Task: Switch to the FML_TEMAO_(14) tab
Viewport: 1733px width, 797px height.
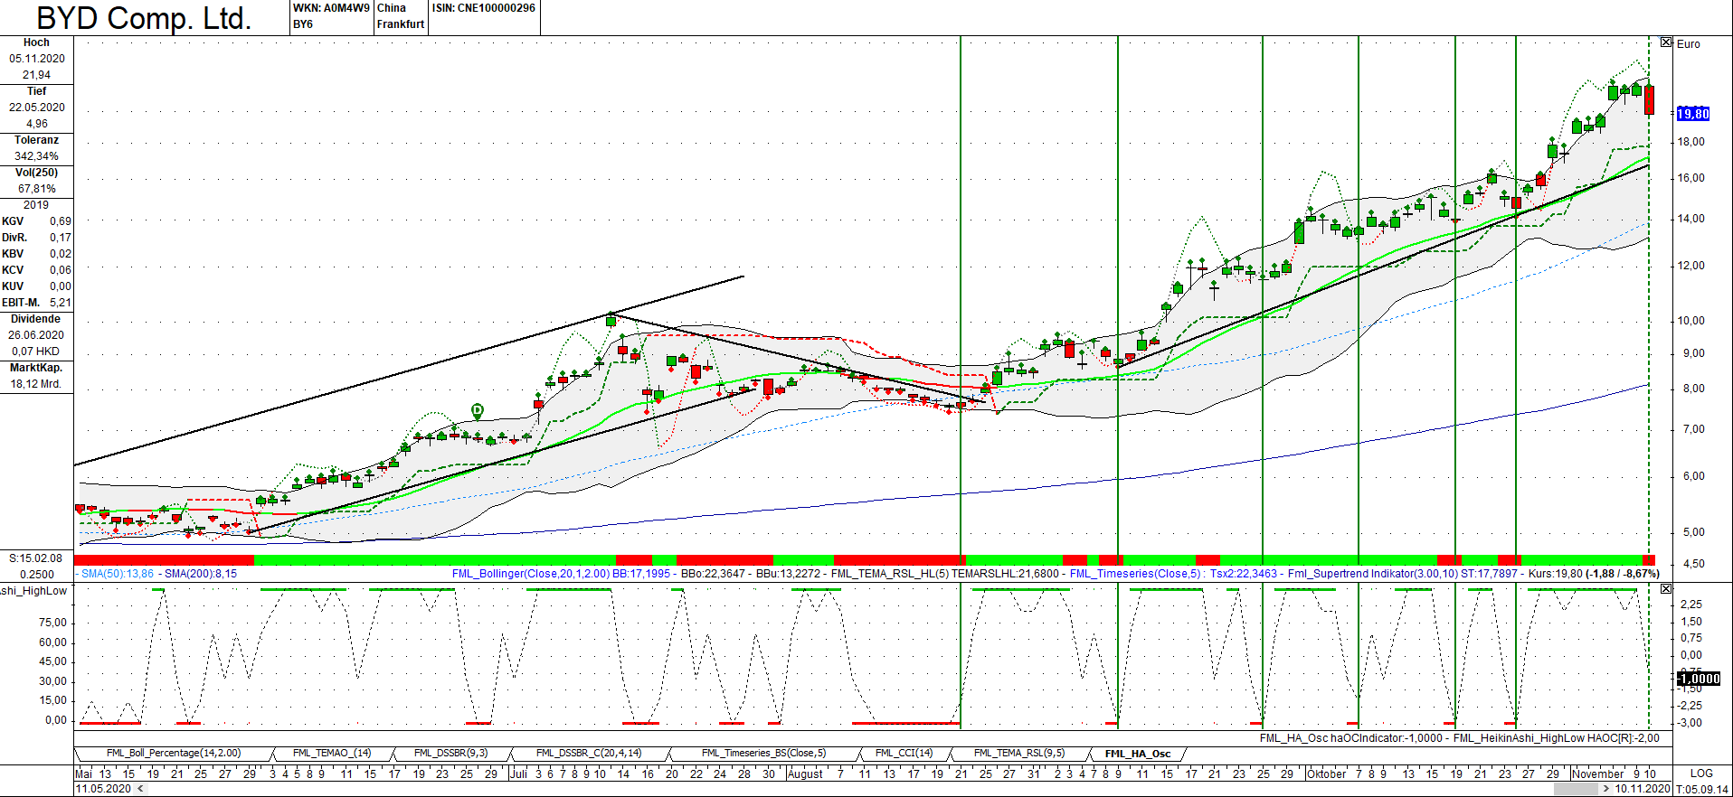Action: tap(332, 754)
